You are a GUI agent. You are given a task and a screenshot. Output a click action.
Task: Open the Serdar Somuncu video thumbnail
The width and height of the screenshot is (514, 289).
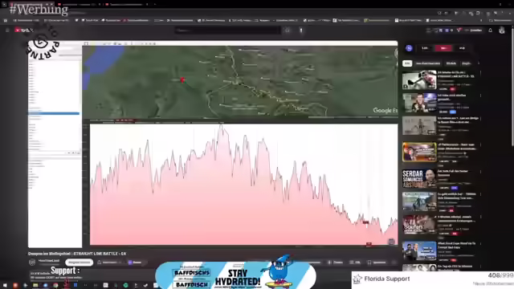419,178
